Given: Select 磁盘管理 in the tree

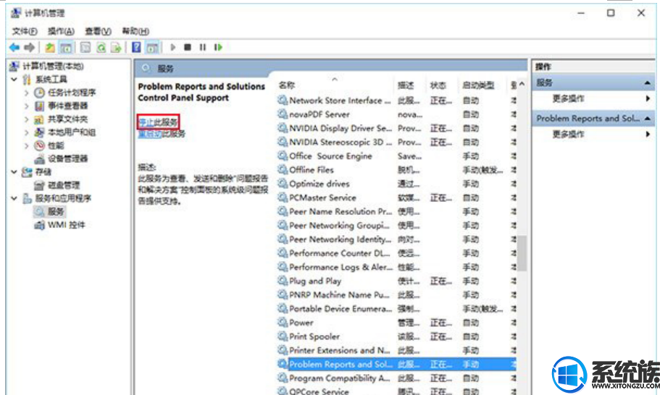Looking at the screenshot, I should pos(64,185).
